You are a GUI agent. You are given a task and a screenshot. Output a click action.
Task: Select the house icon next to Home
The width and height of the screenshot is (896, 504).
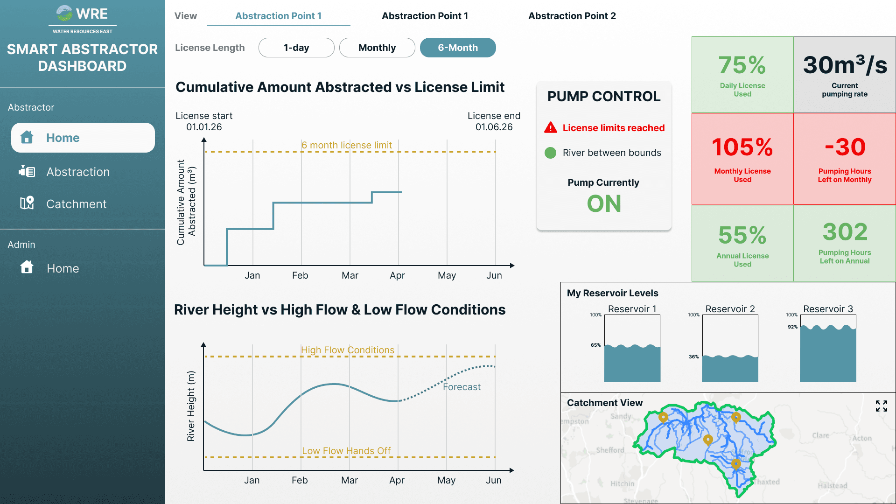(x=27, y=137)
